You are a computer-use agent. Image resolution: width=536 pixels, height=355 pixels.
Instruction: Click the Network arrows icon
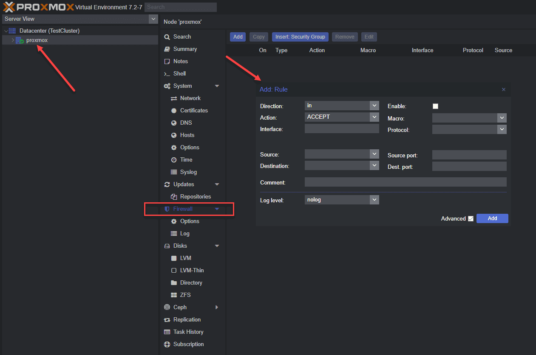coord(174,98)
